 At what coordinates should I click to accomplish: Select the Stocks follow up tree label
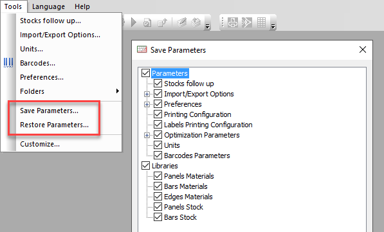click(189, 84)
